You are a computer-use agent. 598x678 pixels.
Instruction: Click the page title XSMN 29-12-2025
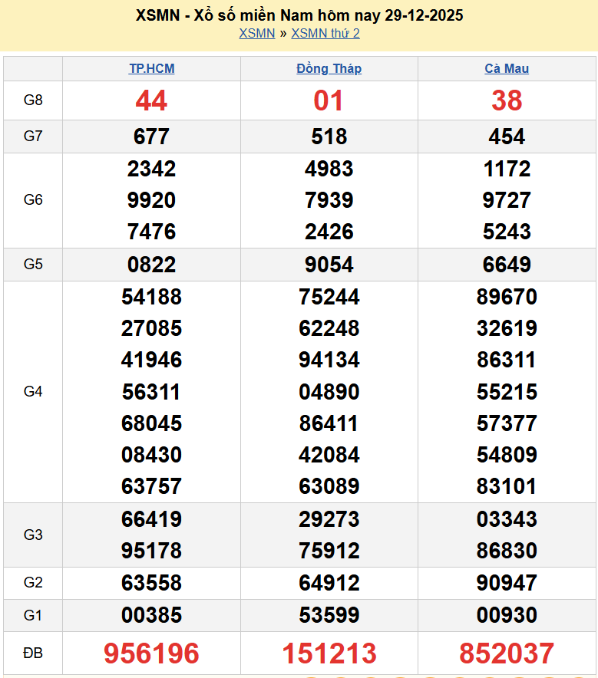[x=299, y=15]
